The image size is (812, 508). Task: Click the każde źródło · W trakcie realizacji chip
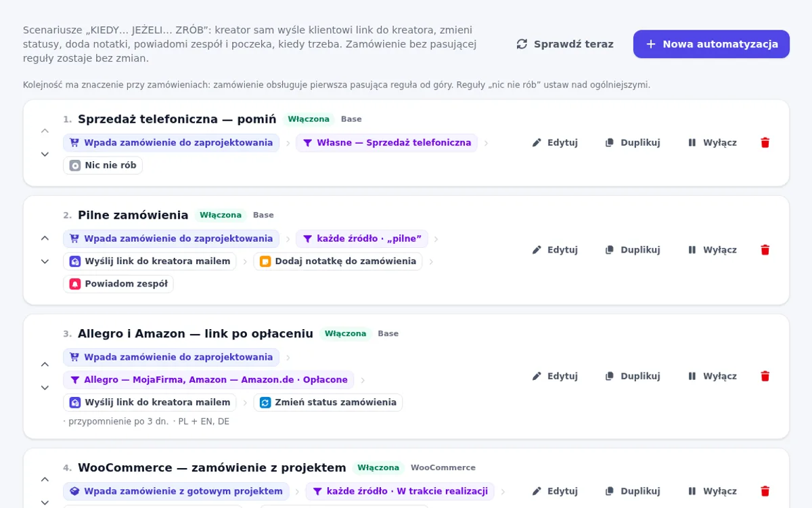pyautogui.click(x=400, y=491)
